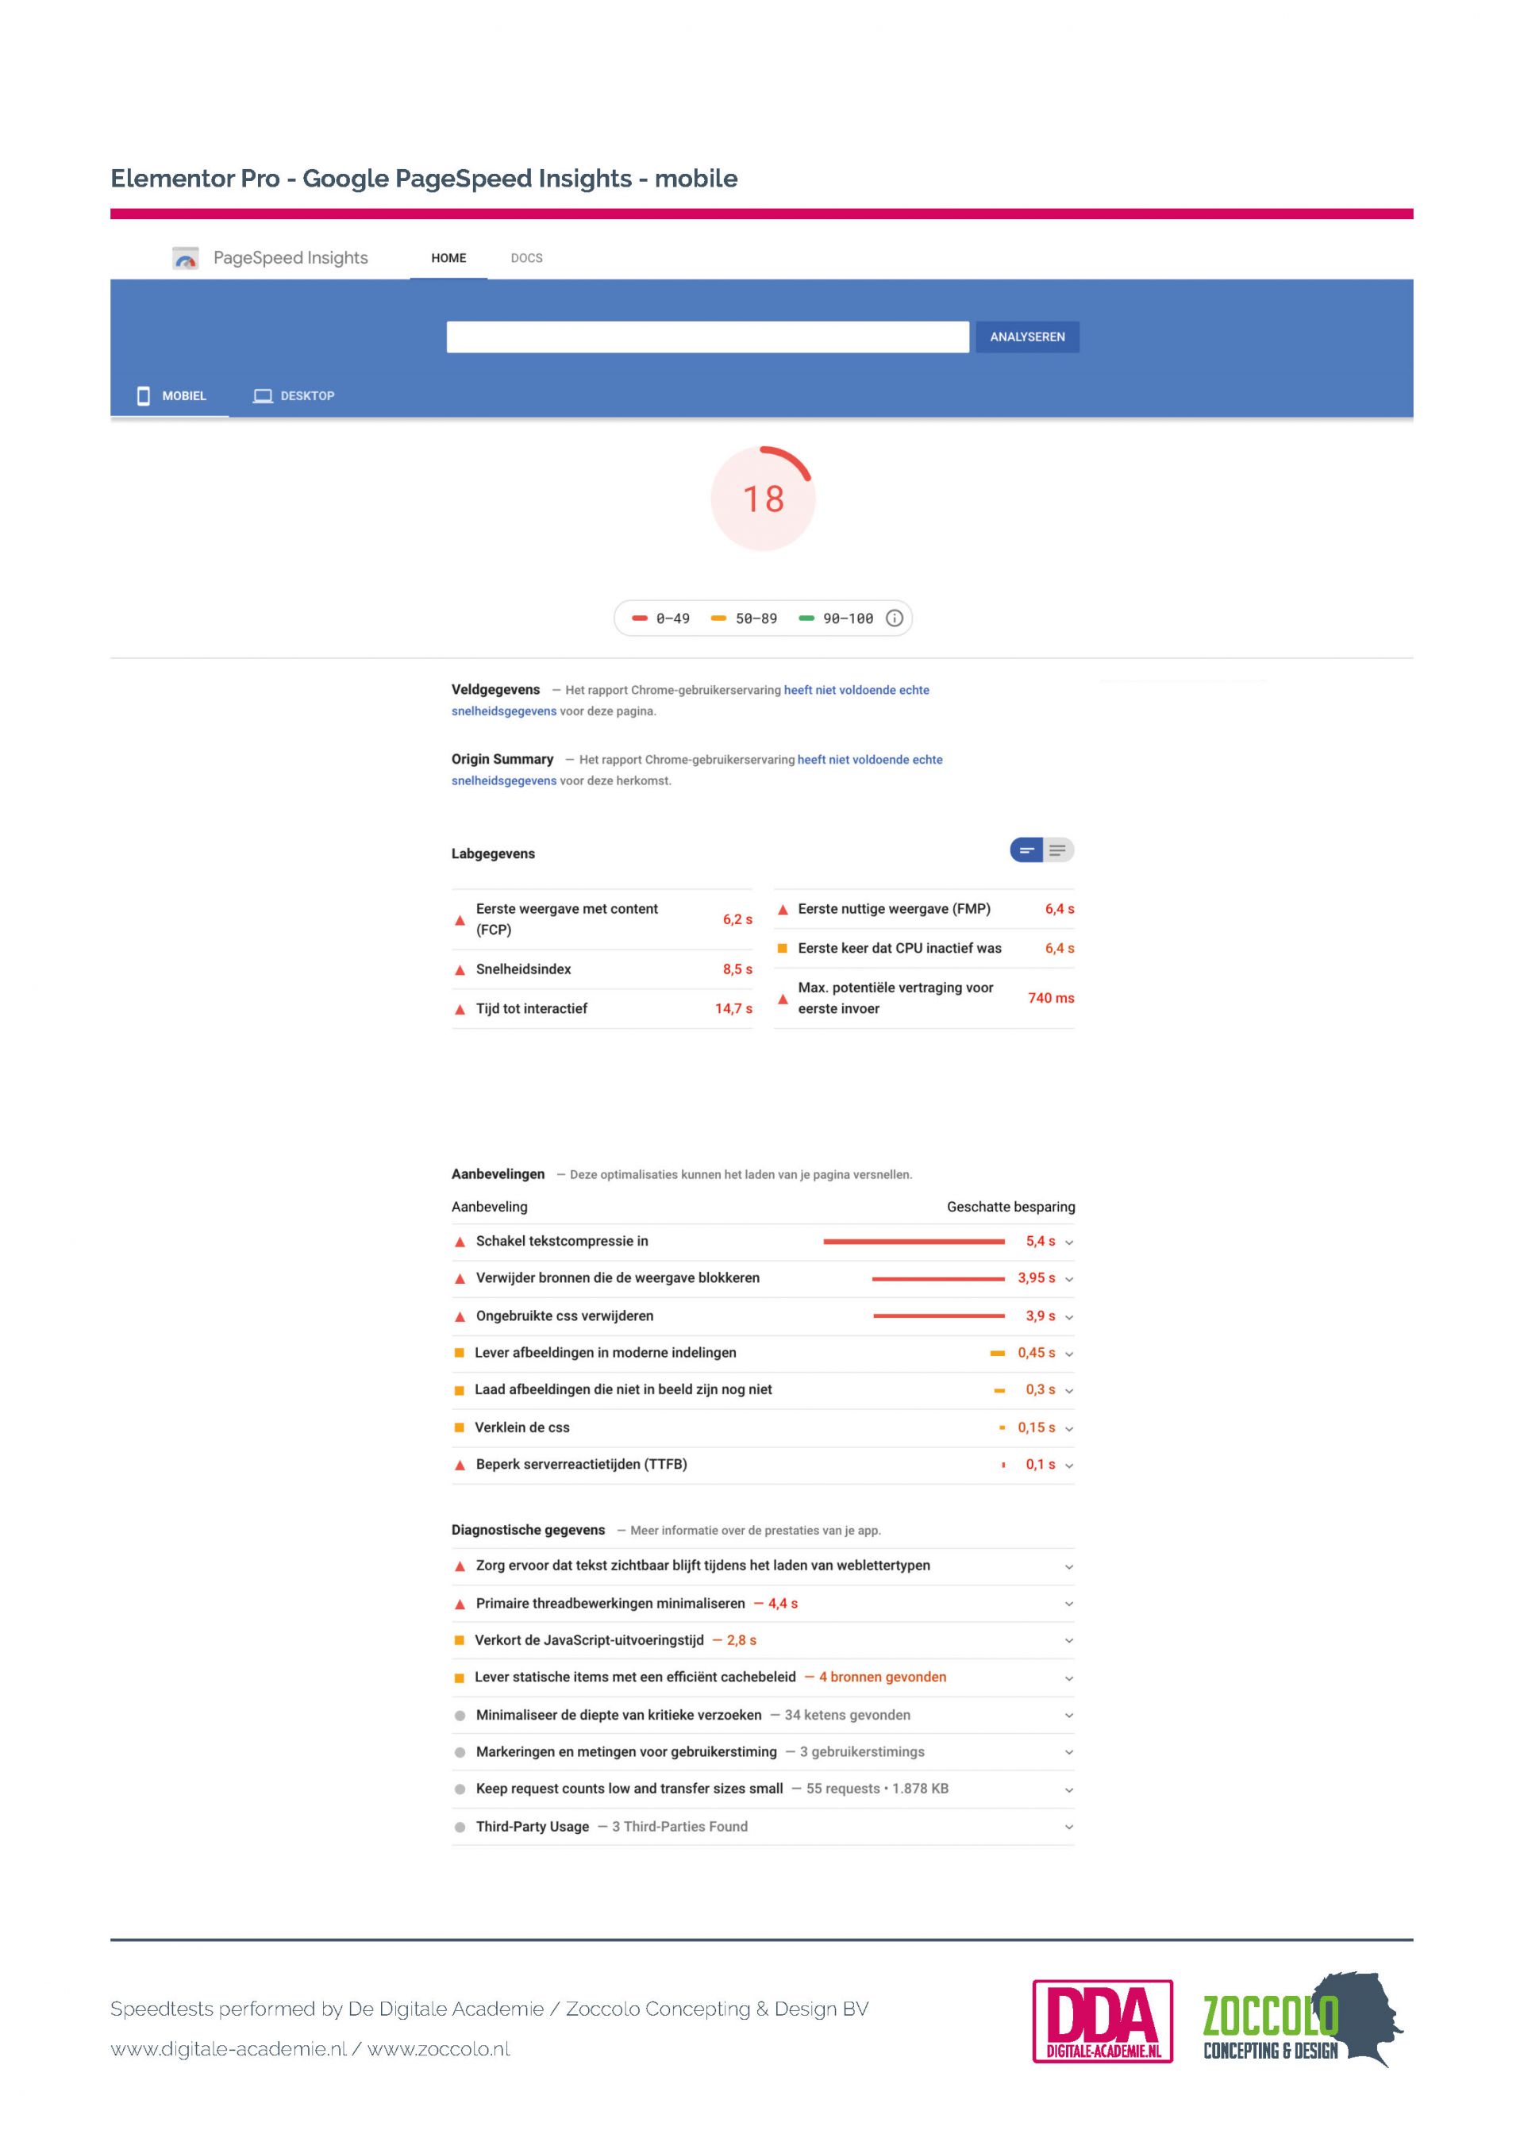Expand 'Third-Party Usage' diagnostic

763,1827
